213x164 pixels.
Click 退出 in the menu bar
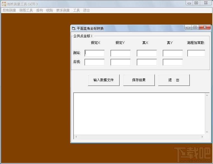click(x=86, y=10)
